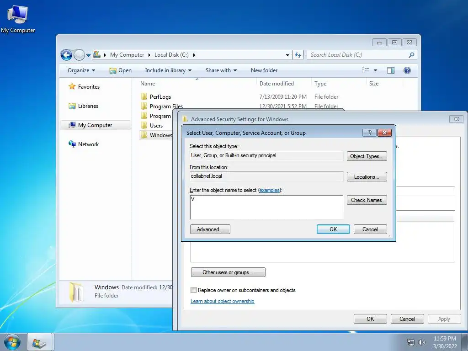Open the examples link

click(269, 190)
